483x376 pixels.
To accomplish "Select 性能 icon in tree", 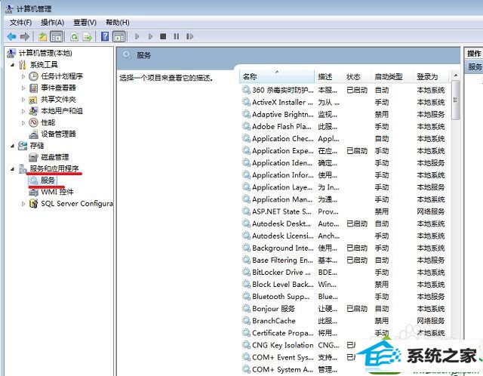I will click(33, 122).
